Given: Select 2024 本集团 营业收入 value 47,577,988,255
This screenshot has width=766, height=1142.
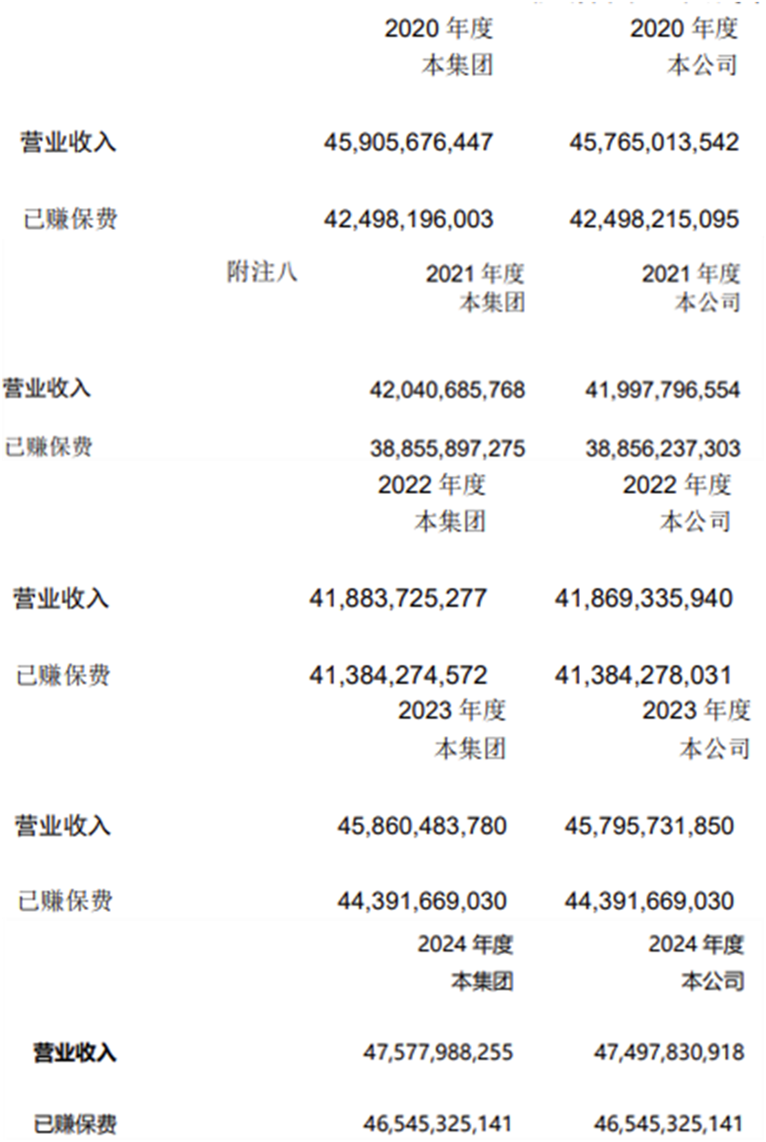Looking at the screenshot, I should (x=438, y=1052).
